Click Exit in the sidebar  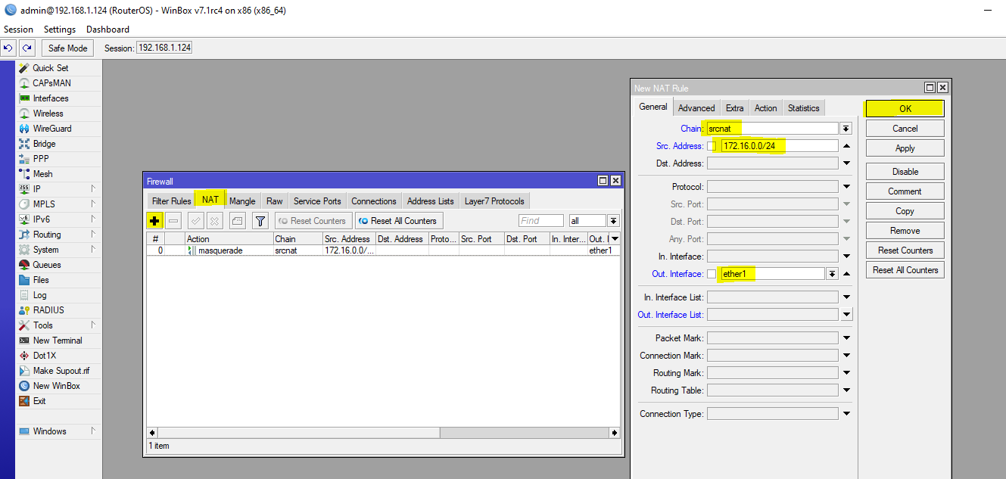coord(39,401)
